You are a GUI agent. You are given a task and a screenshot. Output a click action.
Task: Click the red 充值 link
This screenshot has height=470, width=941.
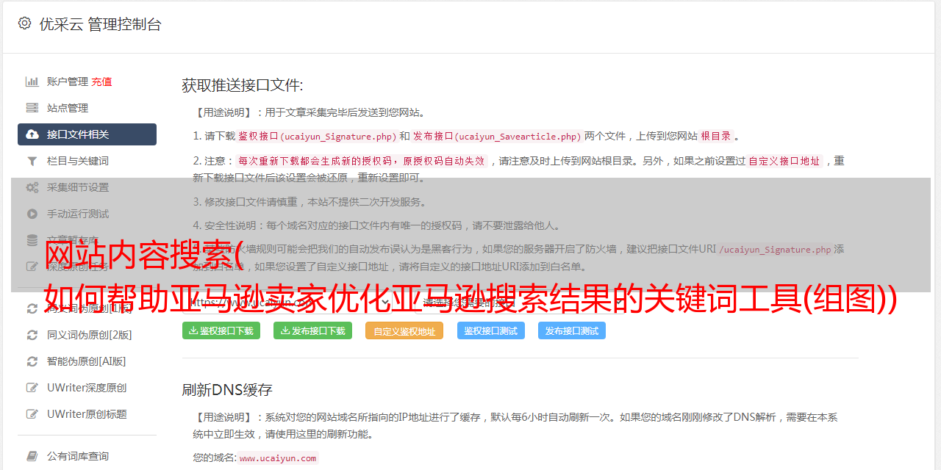pyautogui.click(x=101, y=82)
